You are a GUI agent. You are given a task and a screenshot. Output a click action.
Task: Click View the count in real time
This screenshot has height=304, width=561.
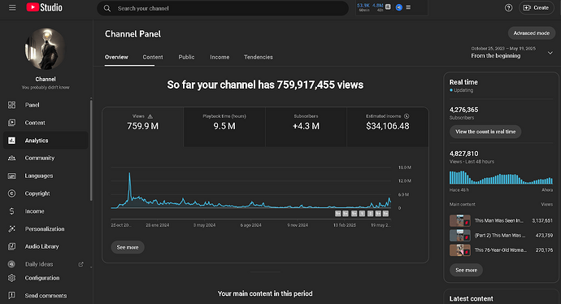485,132
